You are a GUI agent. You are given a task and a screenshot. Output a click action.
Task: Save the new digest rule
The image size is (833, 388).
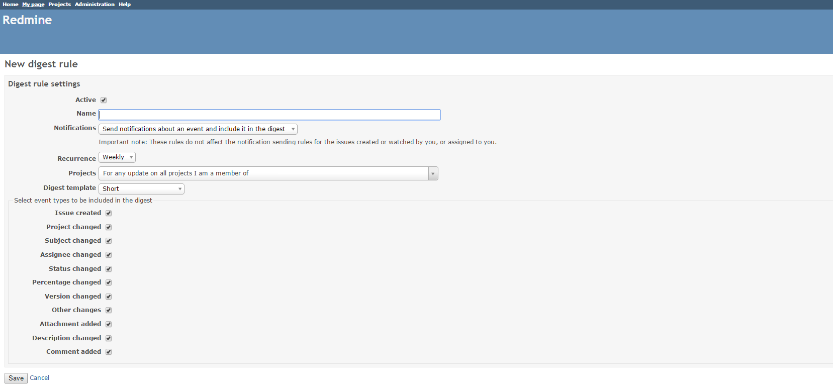pos(16,378)
